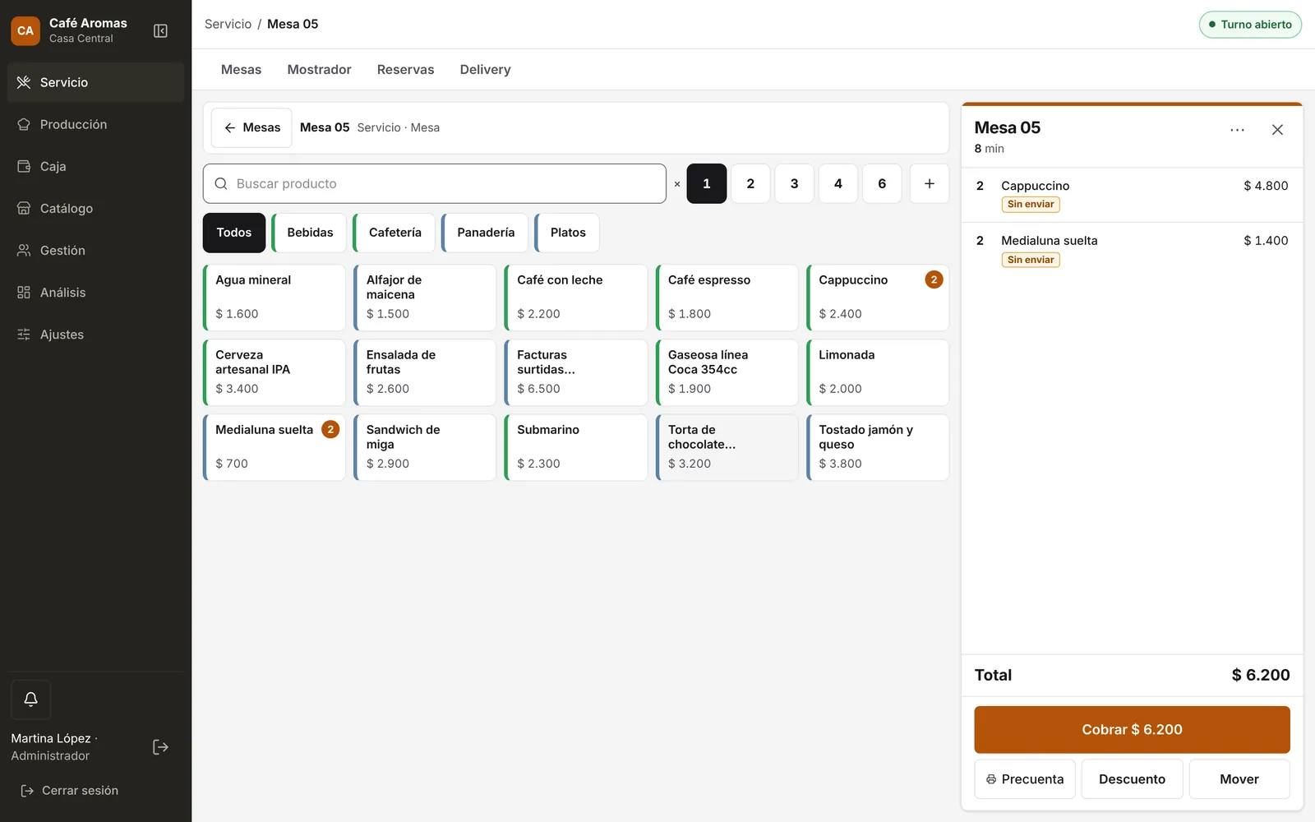1315x822 pixels.
Task: Filter products by Cafetería category
Action: [394, 233]
